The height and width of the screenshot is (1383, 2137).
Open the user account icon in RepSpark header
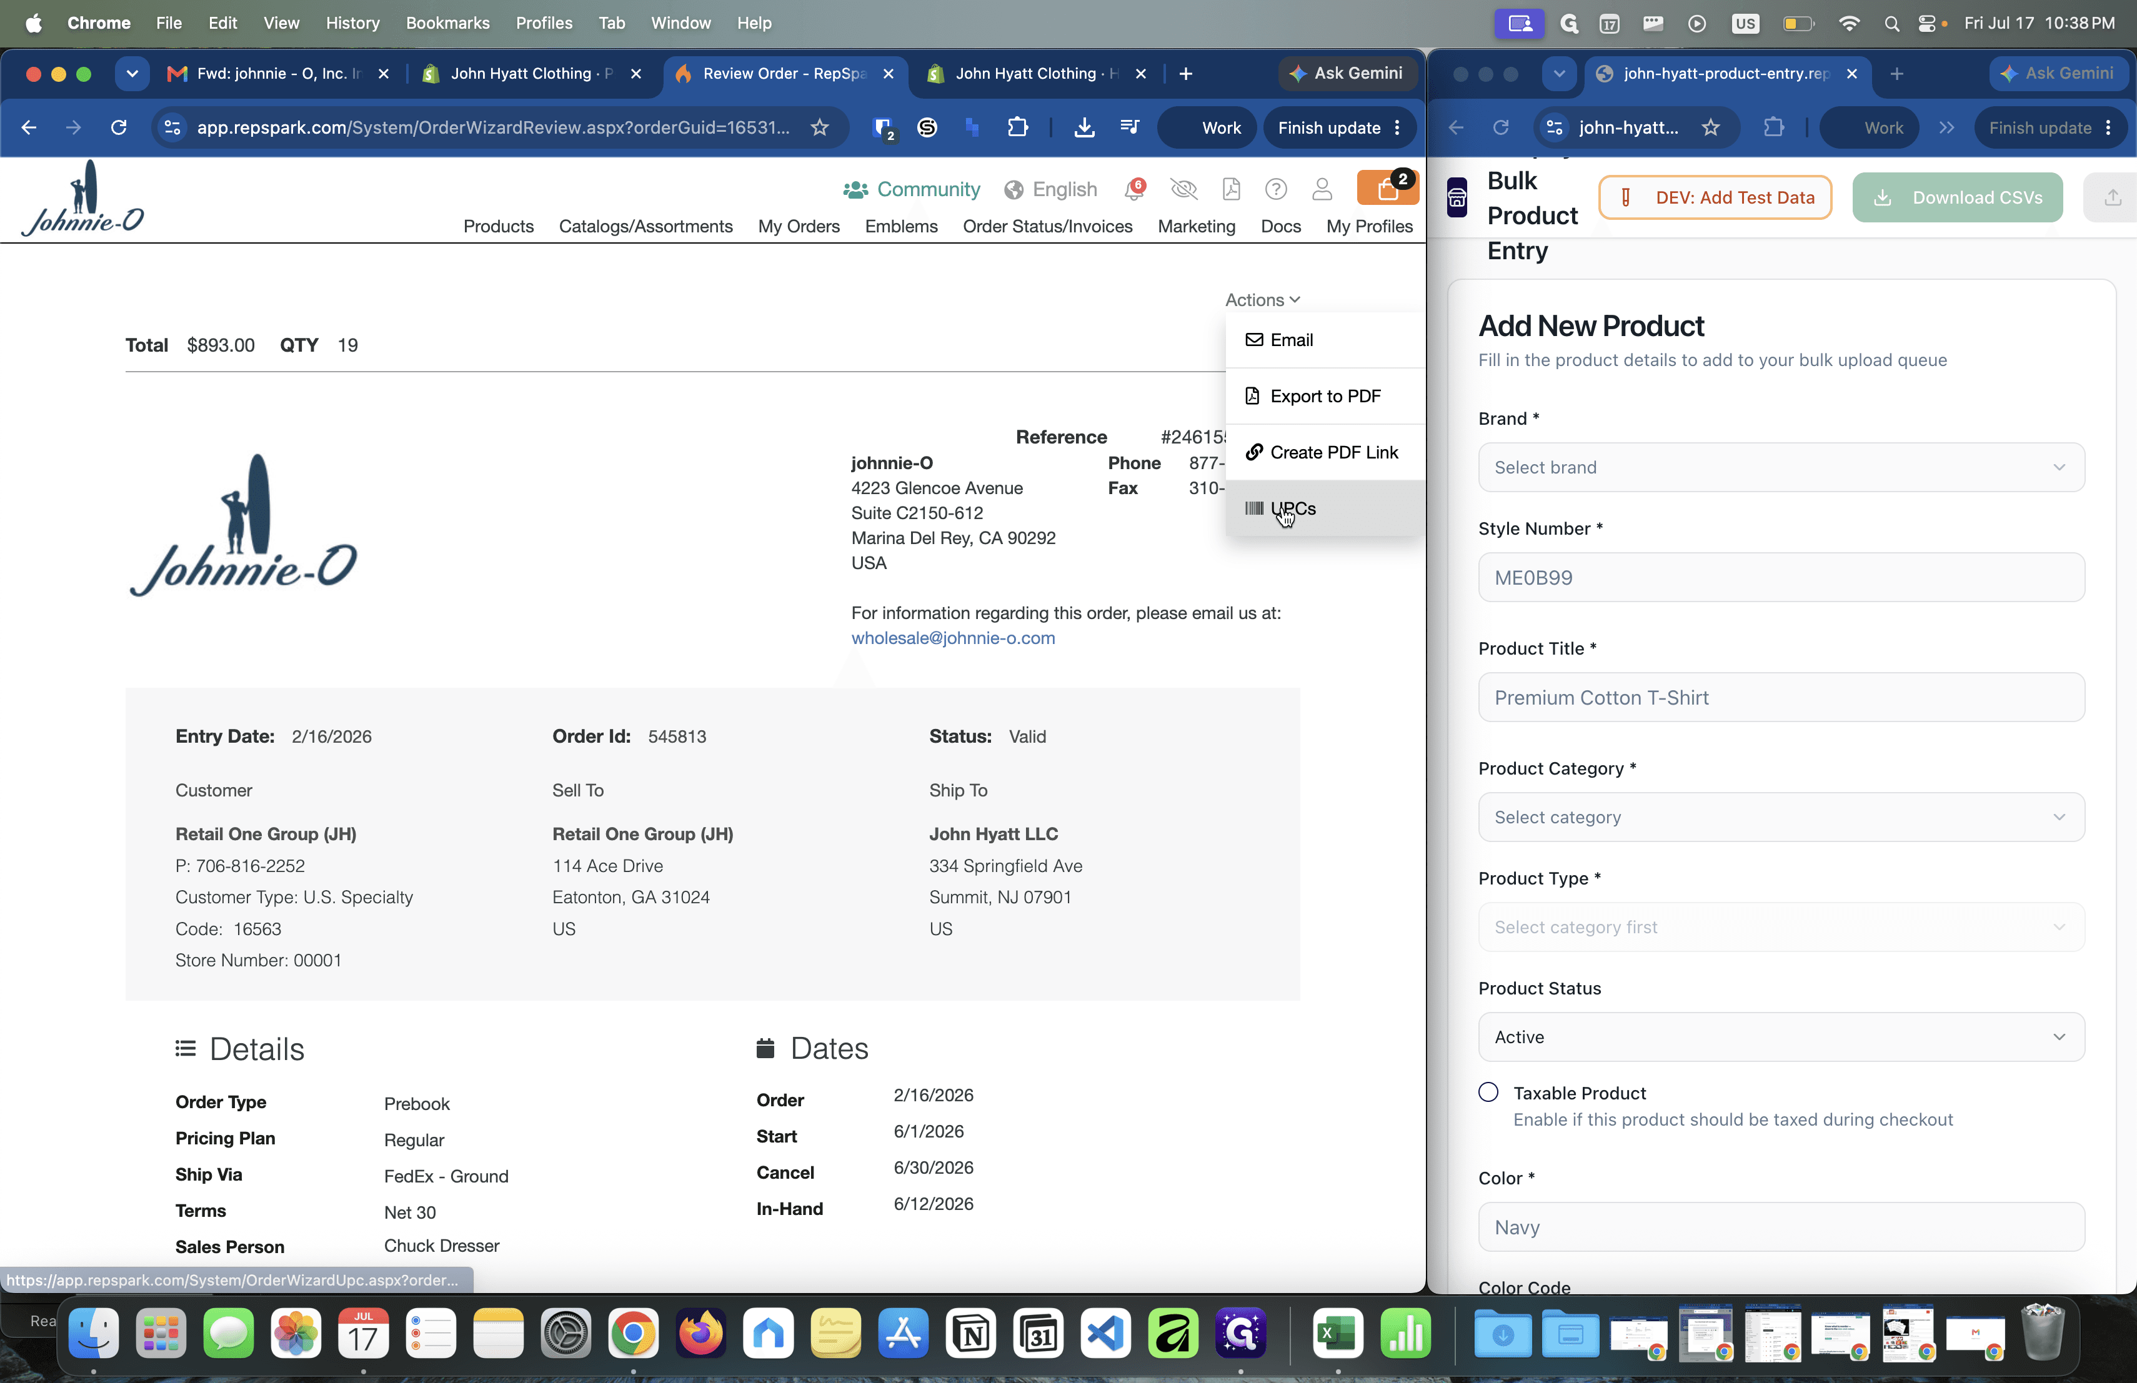coord(1322,189)
